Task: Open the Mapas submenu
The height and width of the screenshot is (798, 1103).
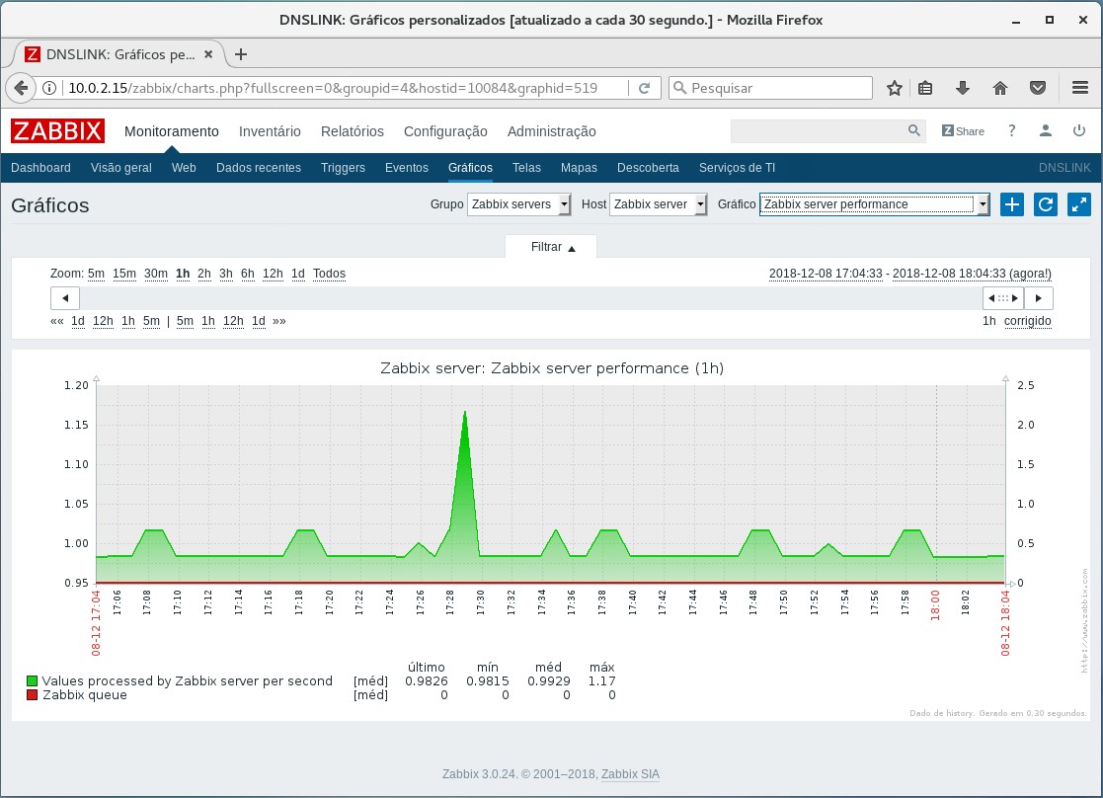Action: pos(579,168)
